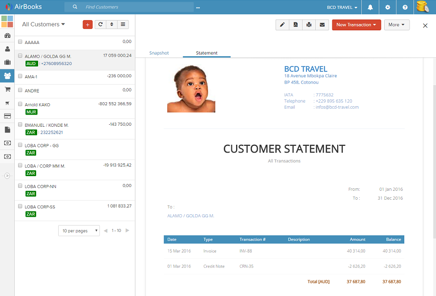Image resolution: width=436 pixels, height=296 pixels.
Task: Edit customer with pencil icon
Action: tap(282, 25)
